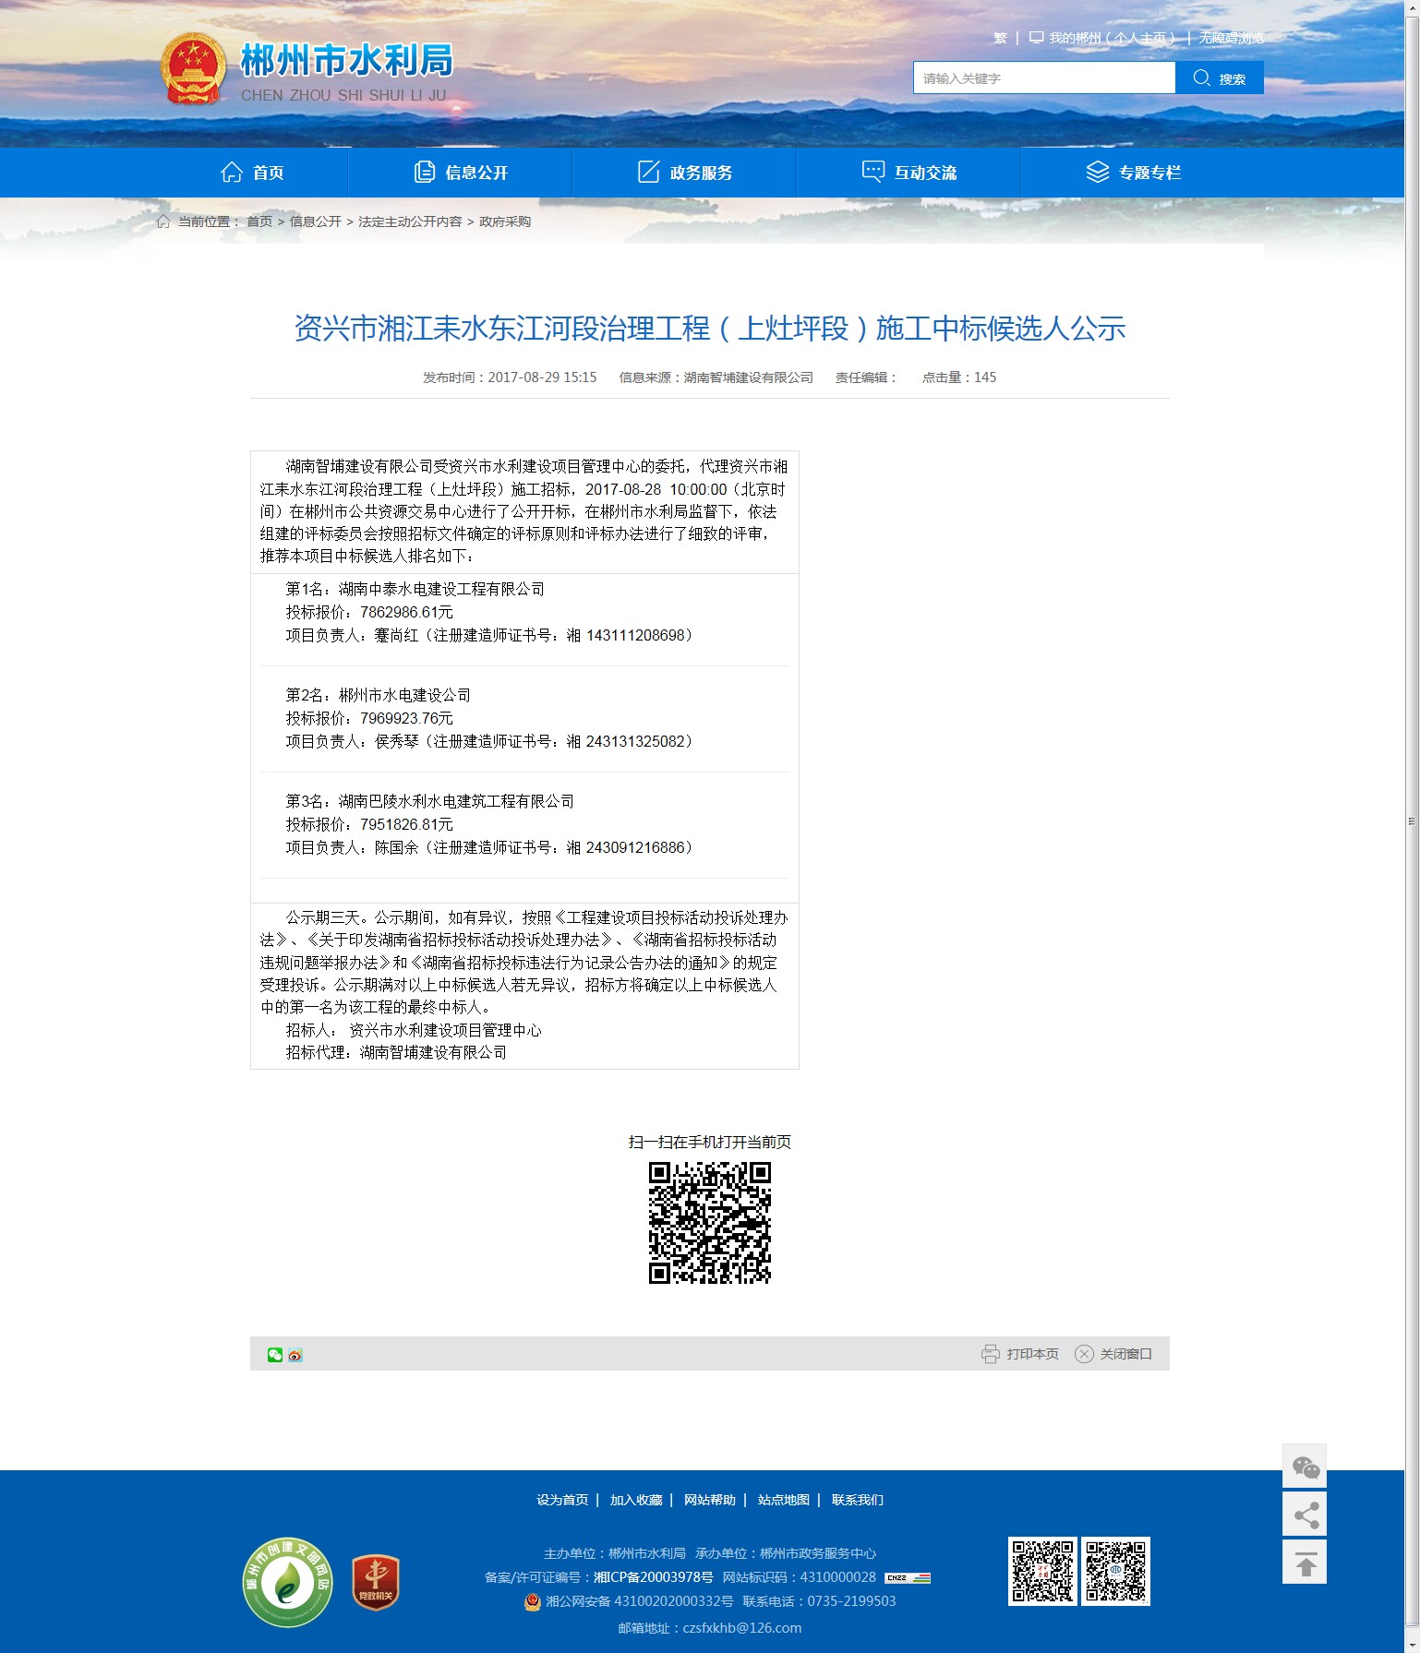Click the national emblem logo in header
The image size is (1420, 1653).
[193, 68]
